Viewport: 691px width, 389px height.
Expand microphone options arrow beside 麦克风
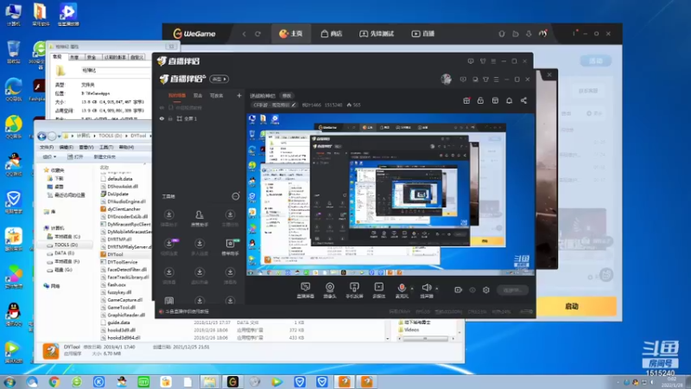click(x=412, y=289)
